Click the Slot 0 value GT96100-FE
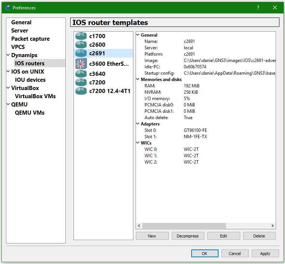 point(195,130)
